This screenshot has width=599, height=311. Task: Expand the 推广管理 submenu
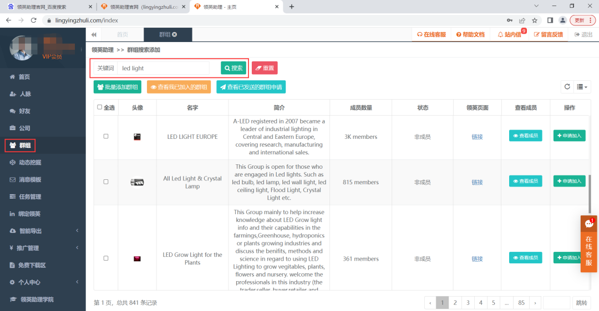43,248
